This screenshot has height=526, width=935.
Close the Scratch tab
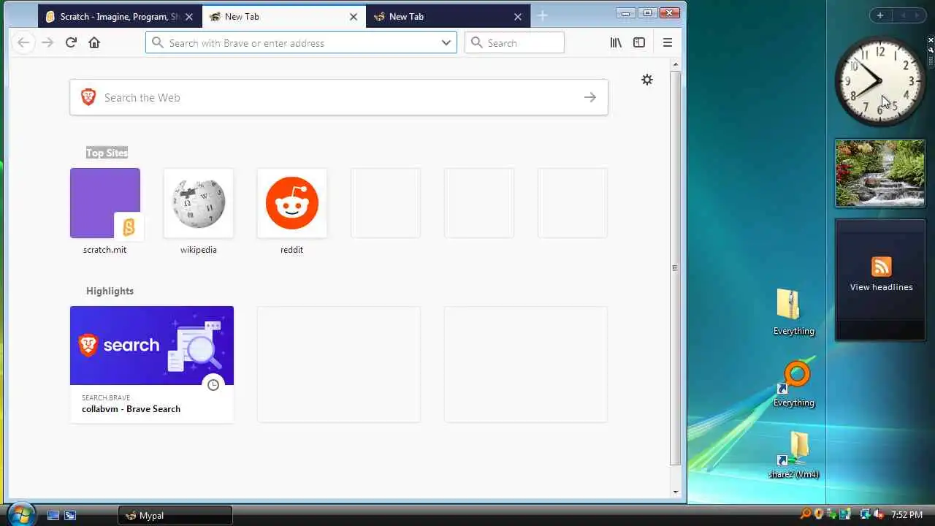[188, 17]
